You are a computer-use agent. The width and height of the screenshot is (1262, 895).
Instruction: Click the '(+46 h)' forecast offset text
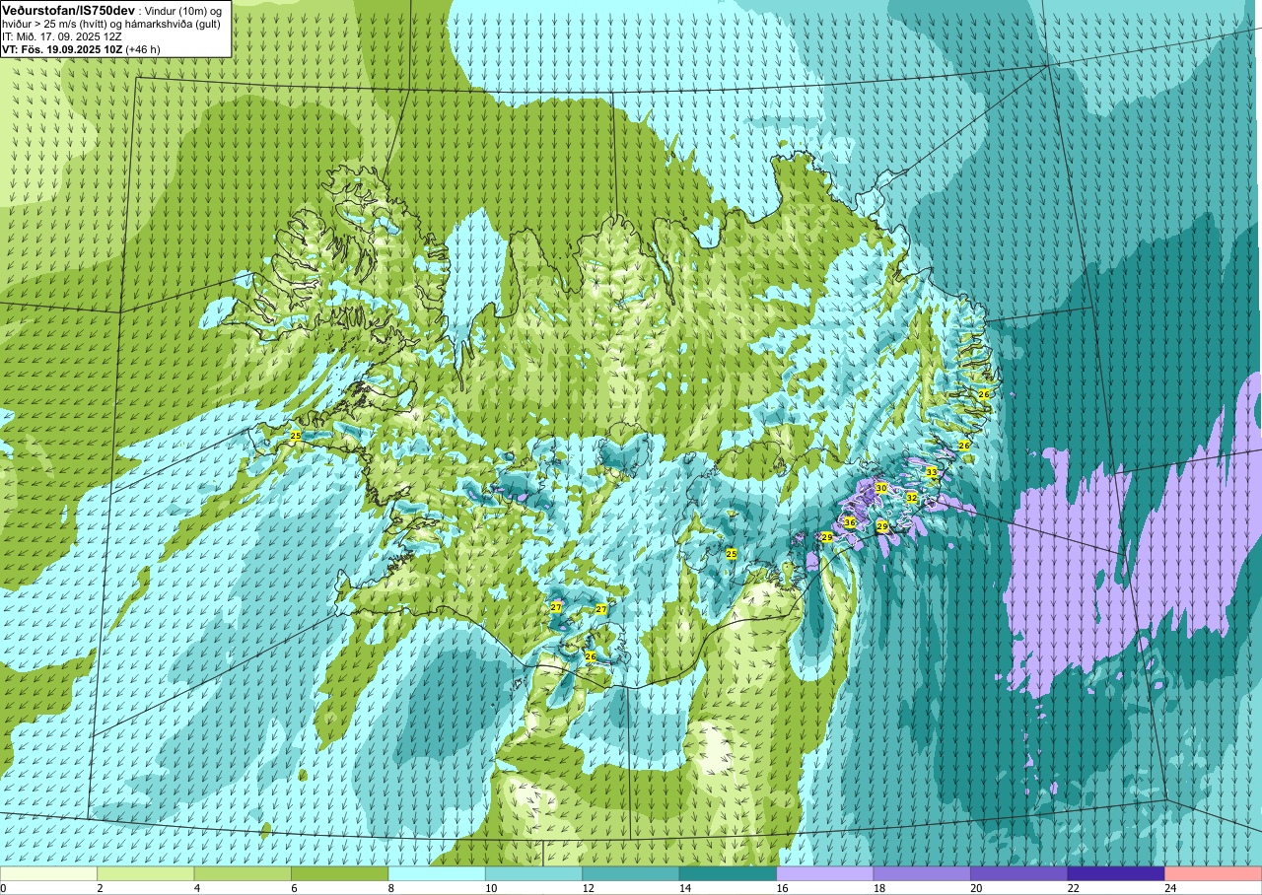pos(144,49)
